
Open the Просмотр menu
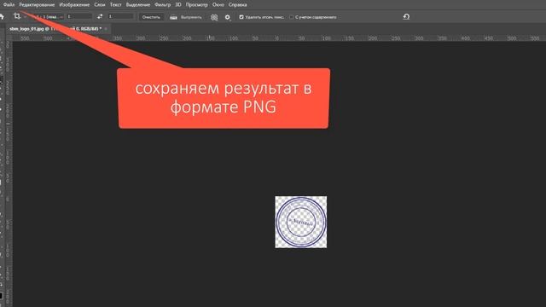click(x=196, y=5)
